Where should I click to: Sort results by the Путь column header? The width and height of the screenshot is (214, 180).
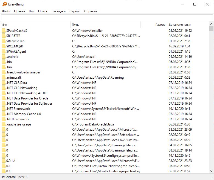[x=106, y=25]
